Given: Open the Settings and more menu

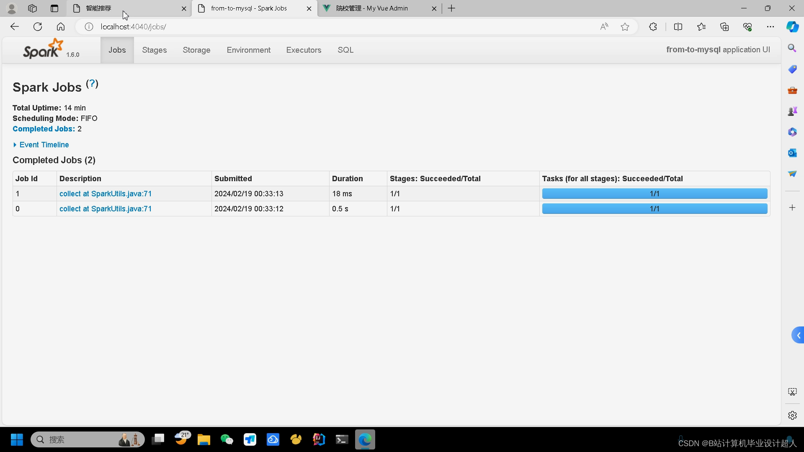Looking at the screenshot, I should (x=770, y=27).
